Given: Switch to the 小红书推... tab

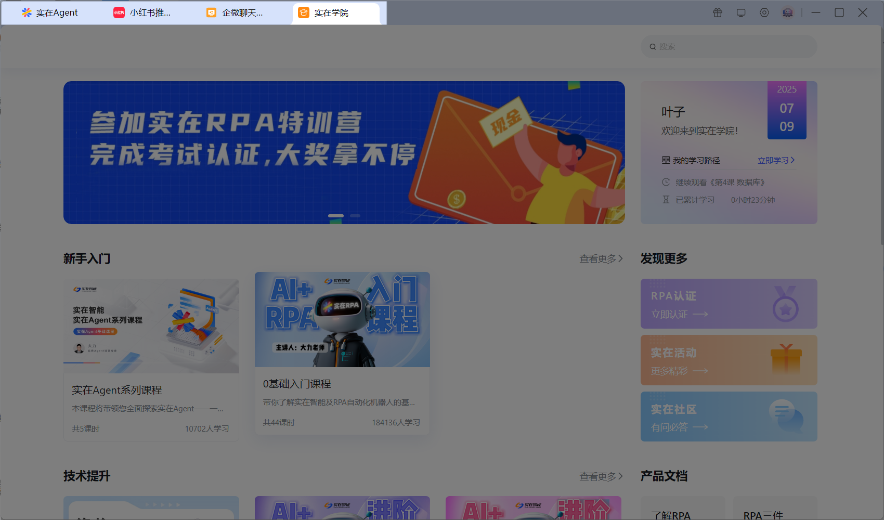Looking at the screenshot, I should point(142,13).
